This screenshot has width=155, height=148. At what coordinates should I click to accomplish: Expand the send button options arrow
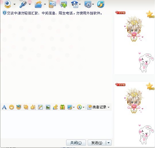[108, 143]
